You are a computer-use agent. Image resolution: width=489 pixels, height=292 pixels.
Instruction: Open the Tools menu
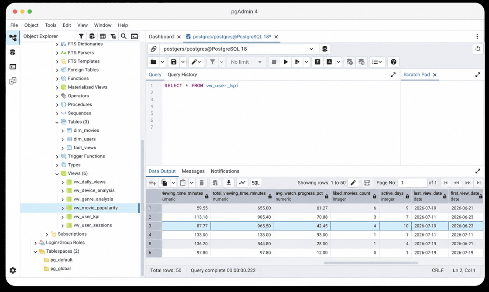pyautogui.click(x=51, y=25)
